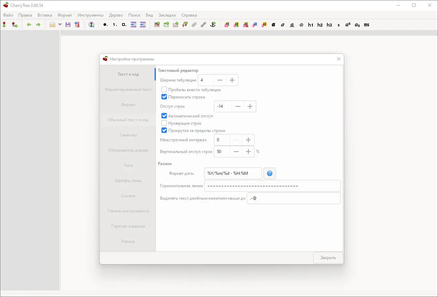Increase Вертикальный отступ строк with plus
The image size is (438, 297).
pyautogui.click(x=248, y=152)
